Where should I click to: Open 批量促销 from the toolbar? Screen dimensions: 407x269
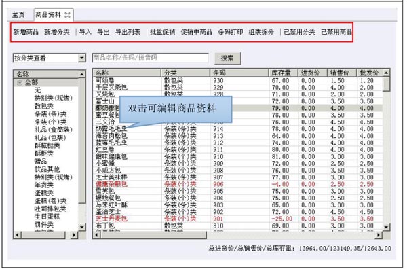163,32
